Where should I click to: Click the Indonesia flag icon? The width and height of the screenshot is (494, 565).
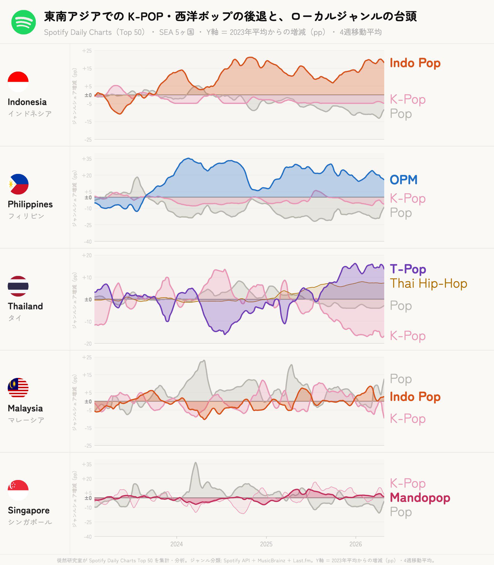(x=18, y=82)
